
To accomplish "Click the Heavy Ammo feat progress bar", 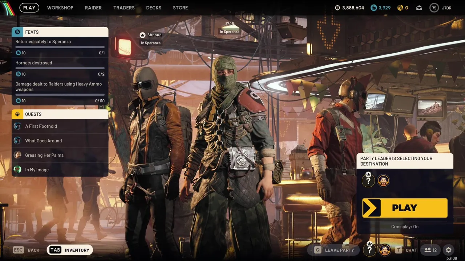I will (x=60, y=95).
